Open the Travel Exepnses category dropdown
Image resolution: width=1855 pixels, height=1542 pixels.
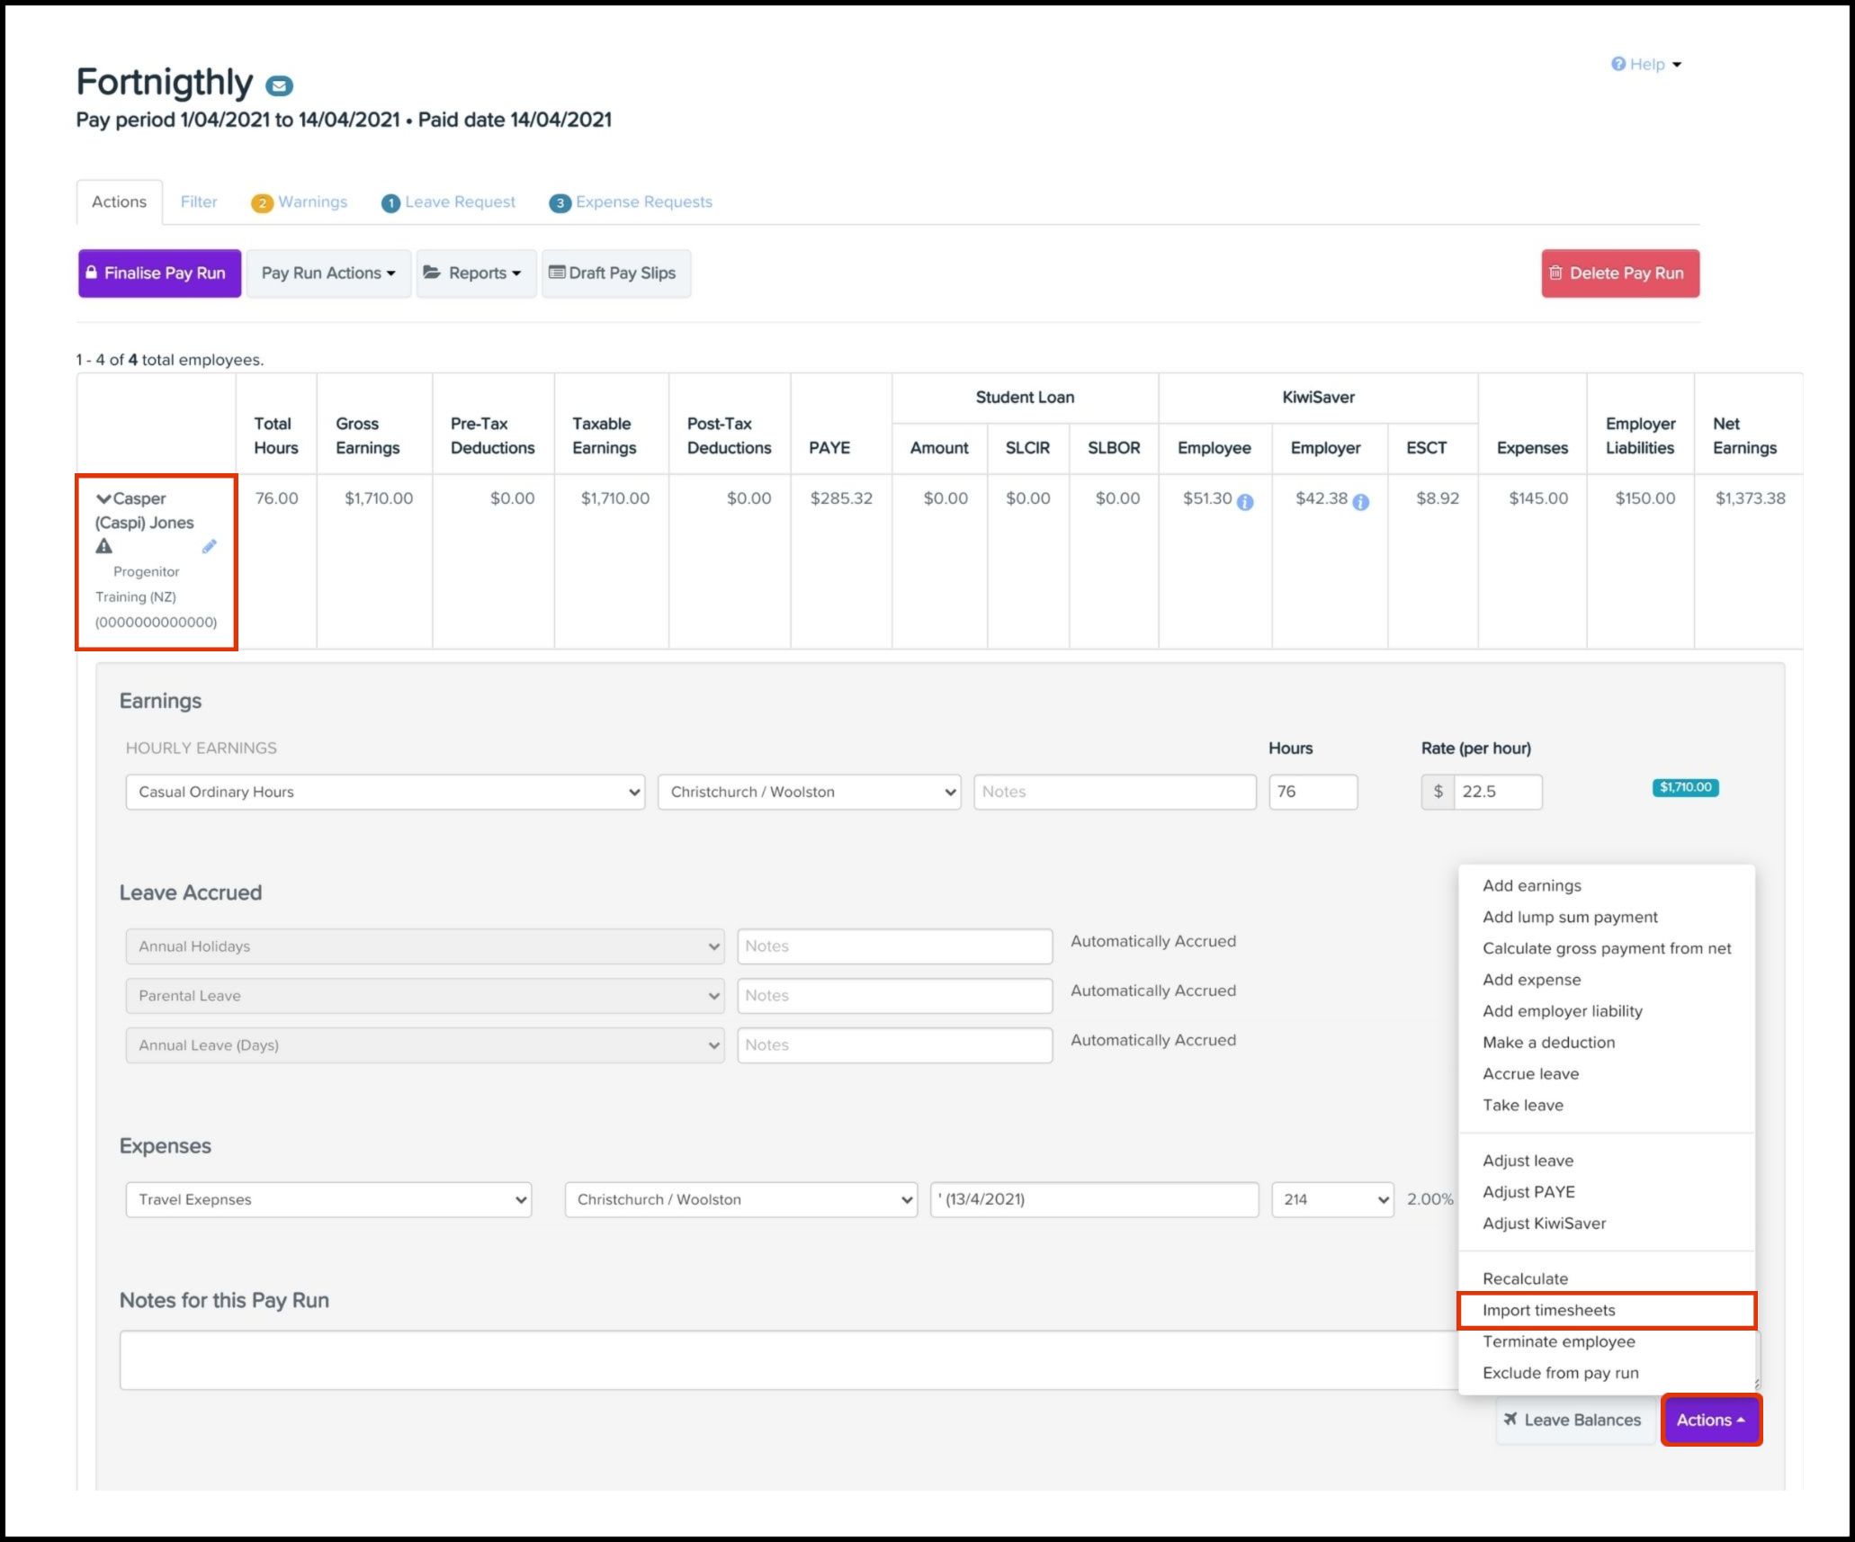pos(328,1199)
